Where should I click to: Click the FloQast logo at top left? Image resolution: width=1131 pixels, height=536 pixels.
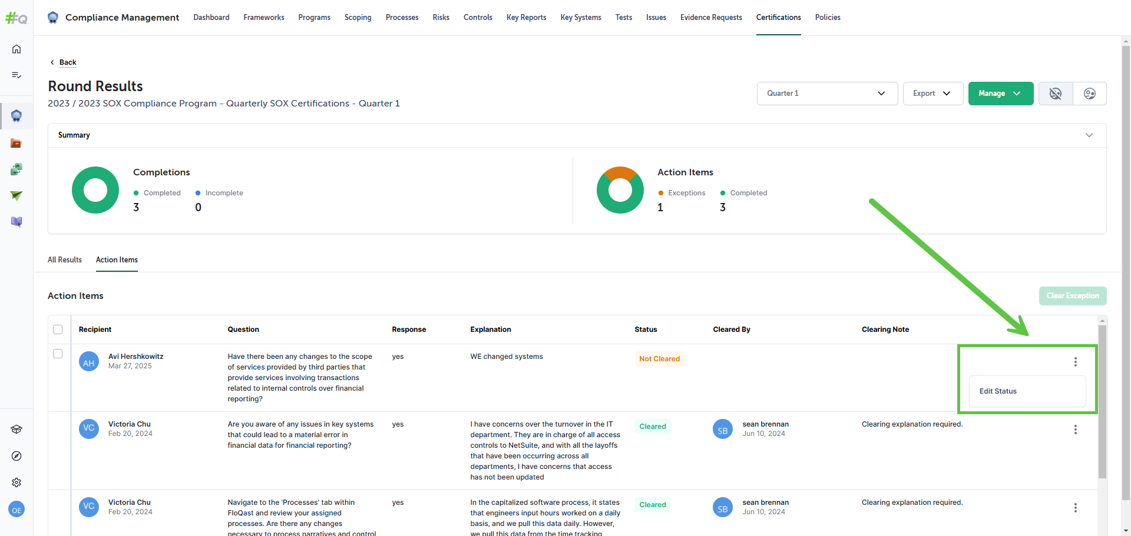click(x=16, y=18)
